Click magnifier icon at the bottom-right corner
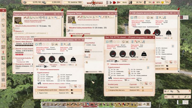This screenshot has width=192, height=108. 186,102
